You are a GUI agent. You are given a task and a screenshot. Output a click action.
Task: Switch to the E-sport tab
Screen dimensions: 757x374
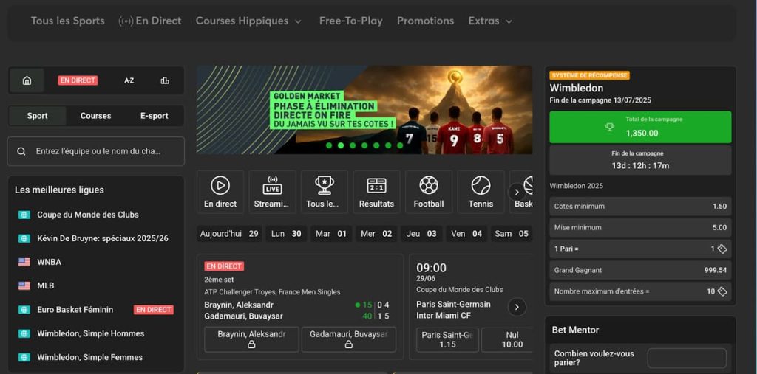[x=155, y=116]
